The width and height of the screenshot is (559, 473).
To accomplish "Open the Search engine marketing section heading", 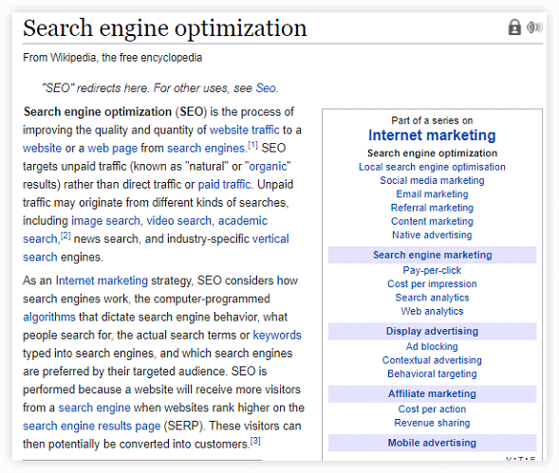I will [432, 255].
